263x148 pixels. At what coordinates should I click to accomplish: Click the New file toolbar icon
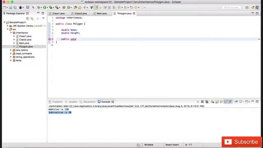coord(5,7)
